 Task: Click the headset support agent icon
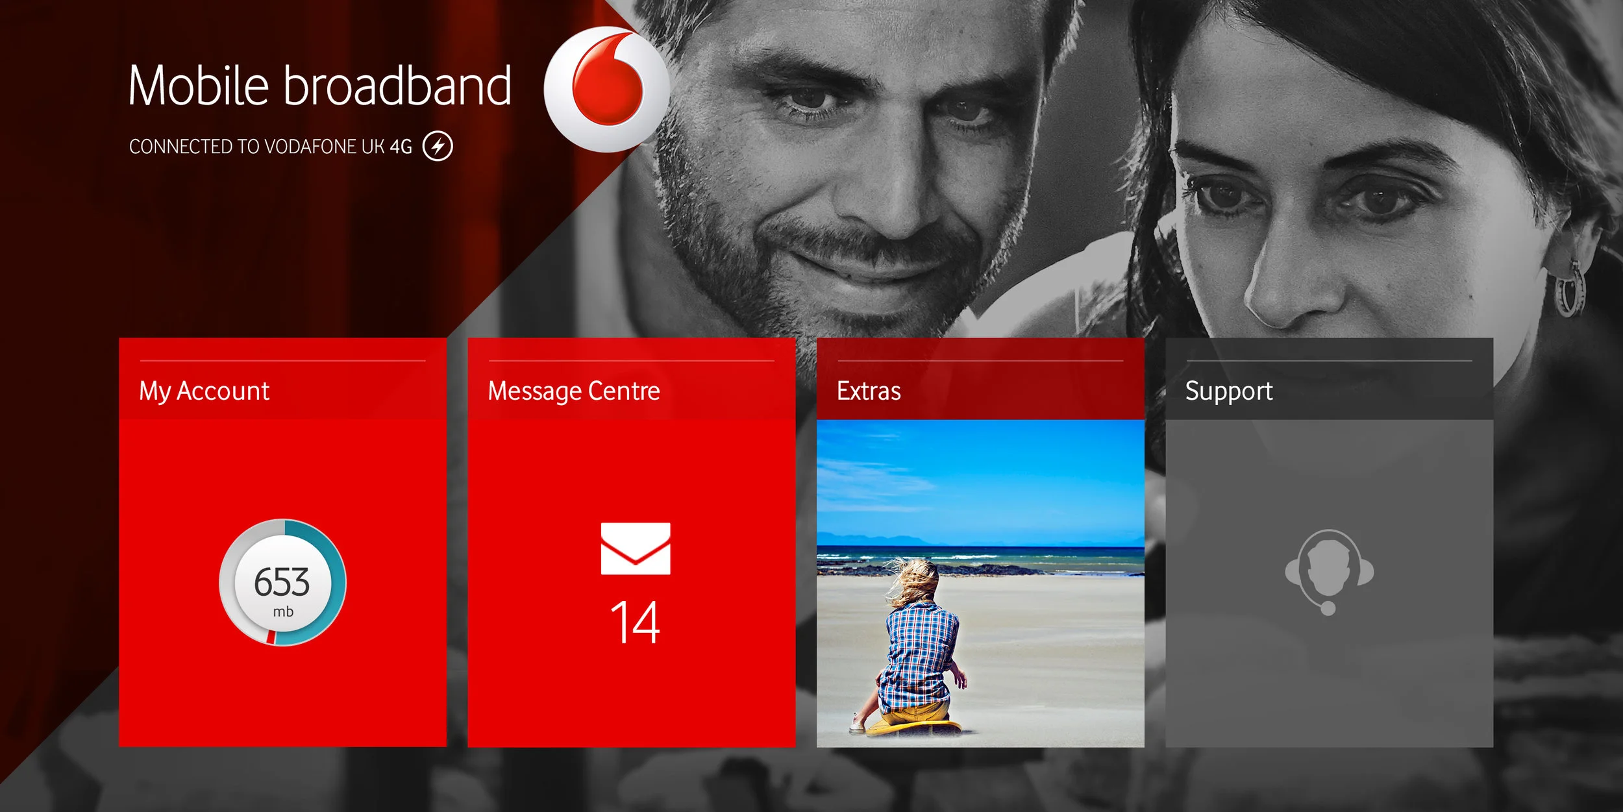tap(1329, 572)
